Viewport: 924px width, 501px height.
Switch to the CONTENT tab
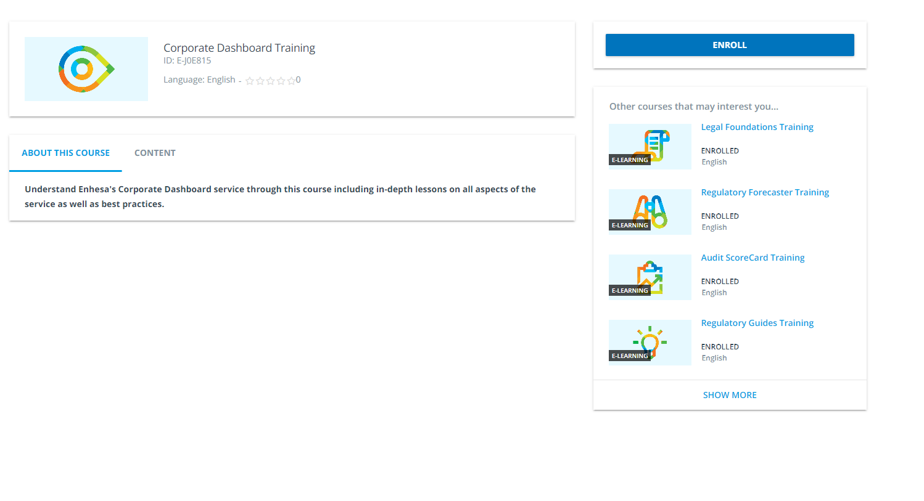click(x=155, y=152)
